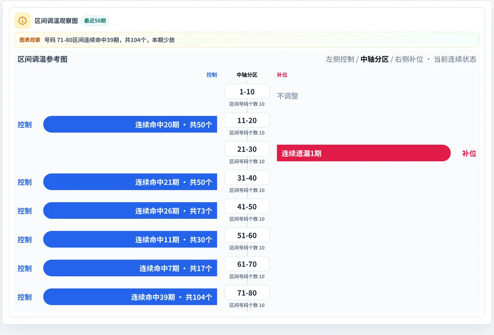Click the 控制 label on the 41-50 row
494x335 pixels.
[x=25, y=211]
